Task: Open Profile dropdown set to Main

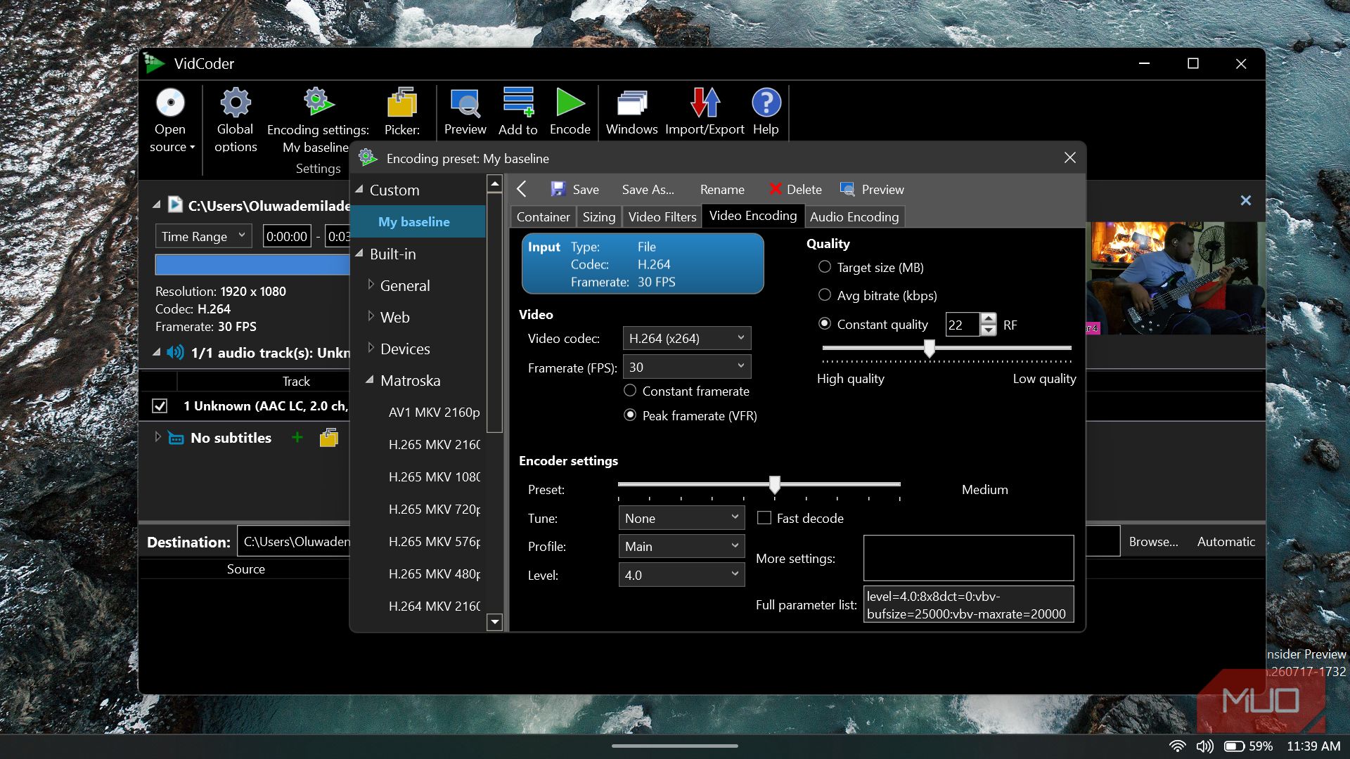Action: tap(681, 546)
